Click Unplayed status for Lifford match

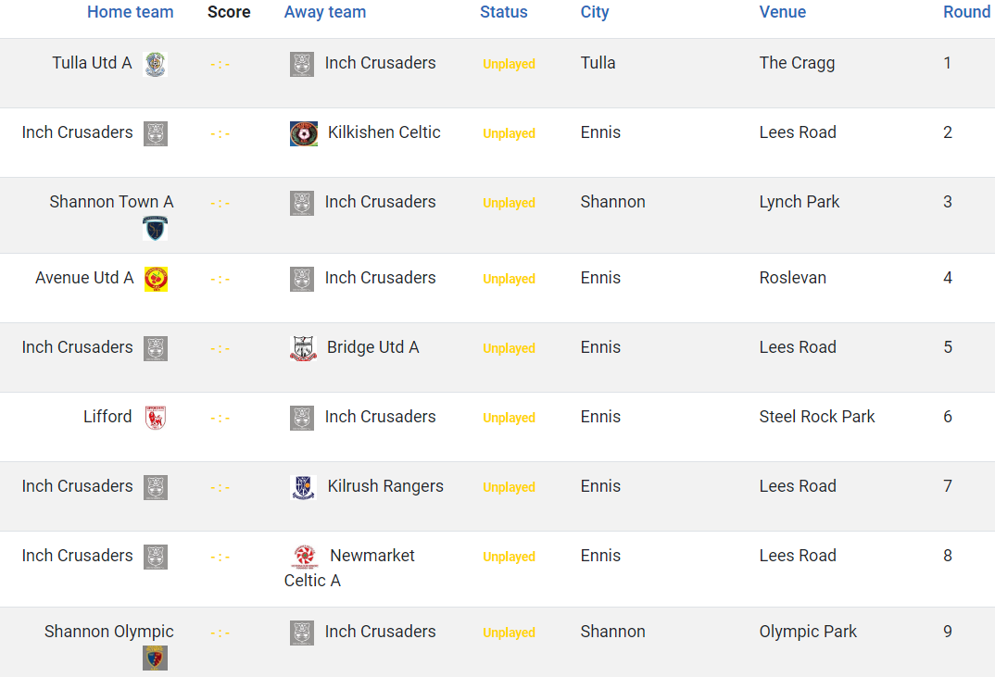pos(509,418)
